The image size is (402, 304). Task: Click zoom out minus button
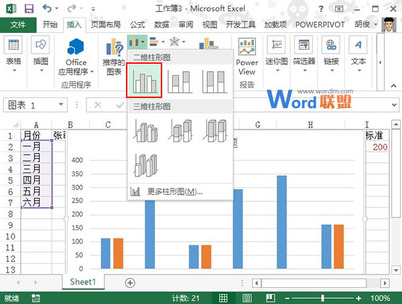coord(287,298)
